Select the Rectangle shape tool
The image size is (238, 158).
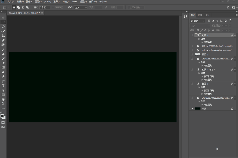click(x=3, y=95)
